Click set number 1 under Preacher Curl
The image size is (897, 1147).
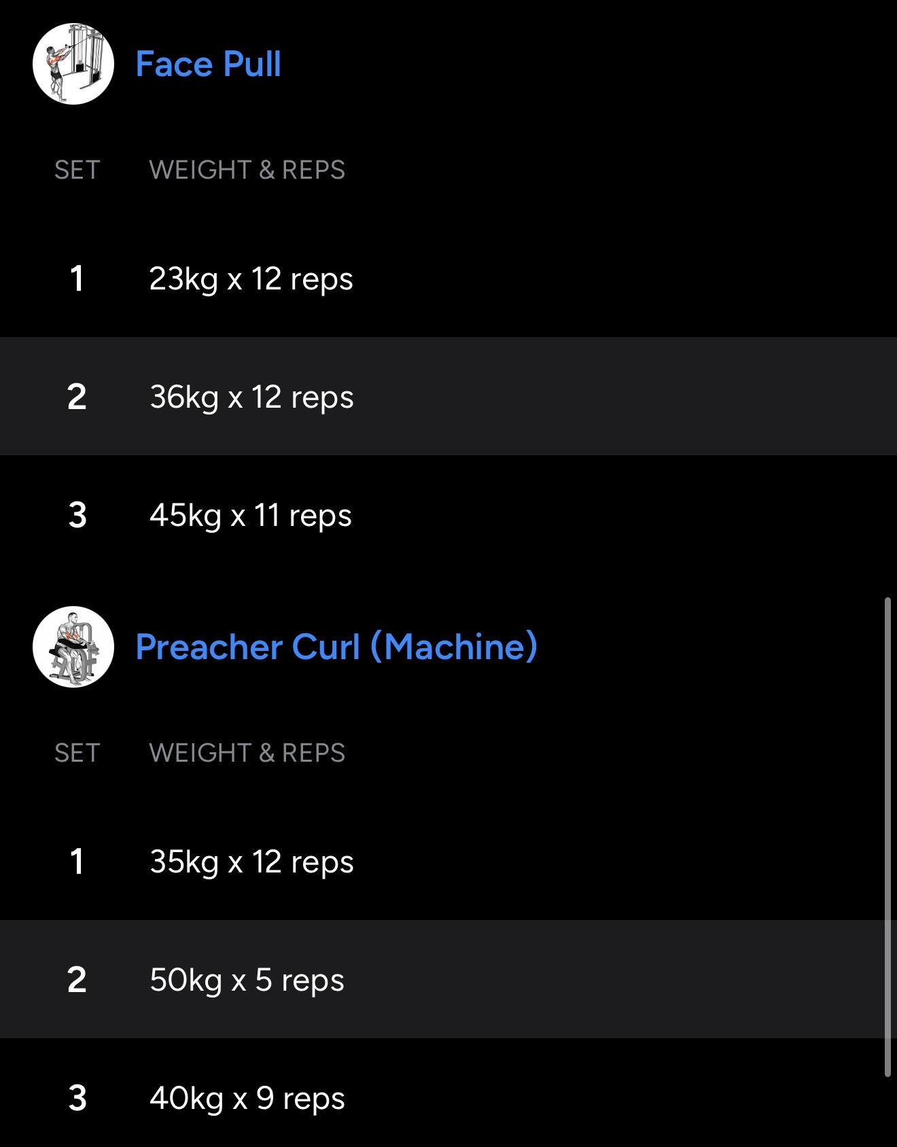[x=77, y=862]
